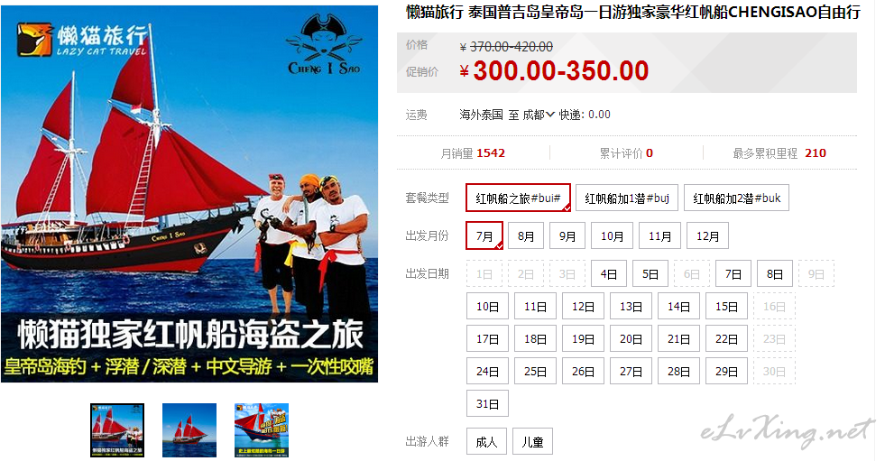Click the Lazy Cat Travel logo

click(x=82, y=40)
